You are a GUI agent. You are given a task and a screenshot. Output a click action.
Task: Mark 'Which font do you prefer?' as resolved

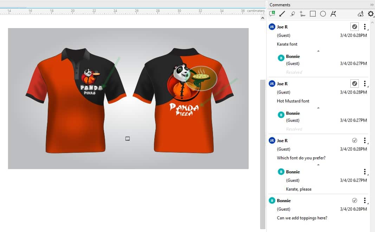[x=355, y=140]
